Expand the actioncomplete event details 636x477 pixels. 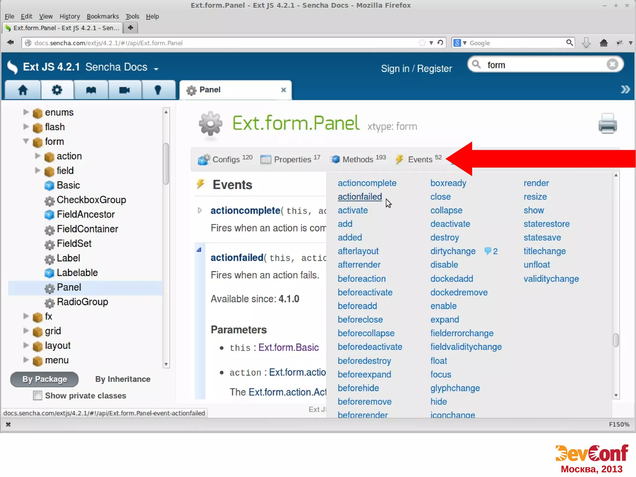click(x=200, y=211)
